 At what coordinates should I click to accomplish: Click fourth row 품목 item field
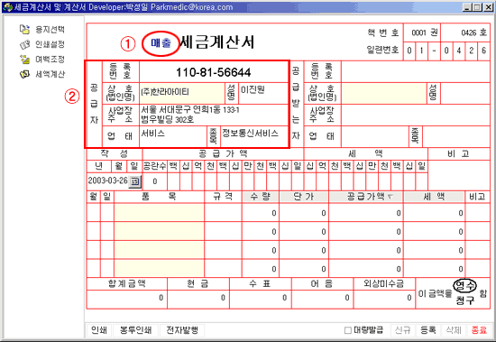pyautogui.click(x=159, y=268)
